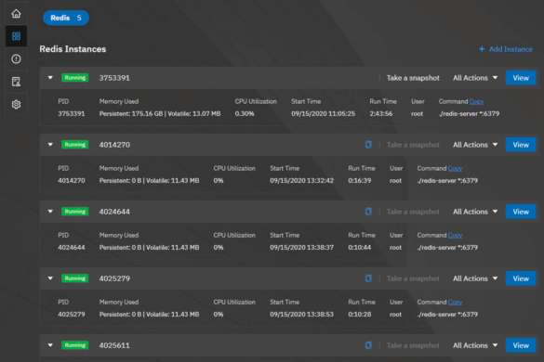
Task: Click the Running badge of 4024644
Action: click(x=75, y=212)
